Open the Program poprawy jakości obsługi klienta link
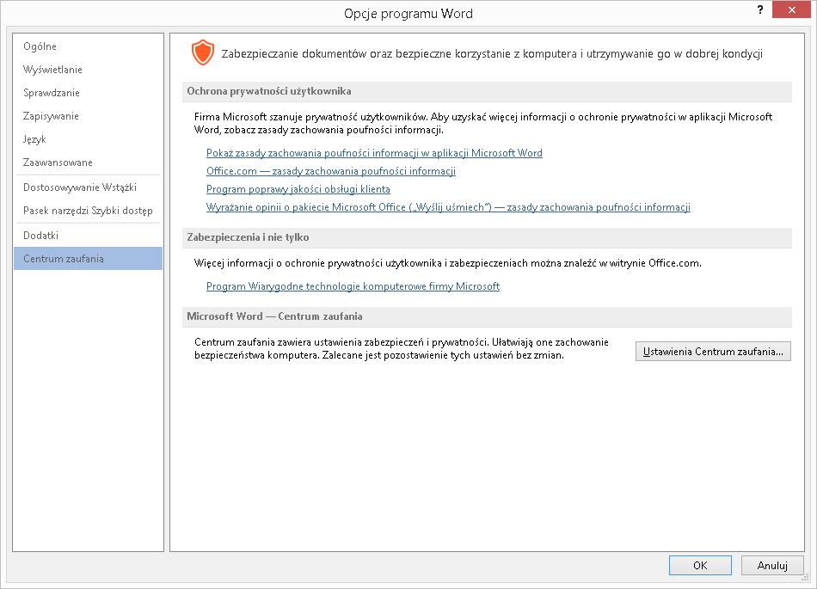The height and width of the screenshot is (589, 817). click(x=298, y=189)
